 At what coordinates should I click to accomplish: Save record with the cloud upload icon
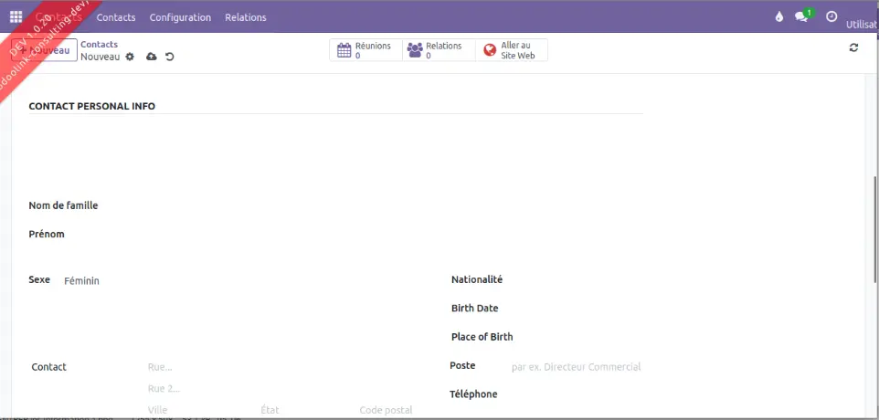point(152,57)
